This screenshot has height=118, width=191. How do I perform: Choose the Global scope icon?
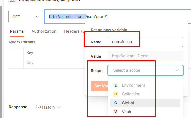coord(116,103)
